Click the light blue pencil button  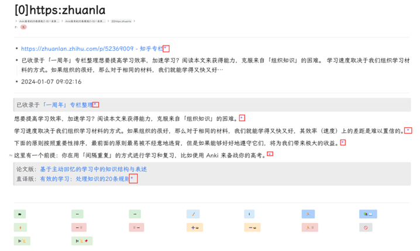pos(193,214)
